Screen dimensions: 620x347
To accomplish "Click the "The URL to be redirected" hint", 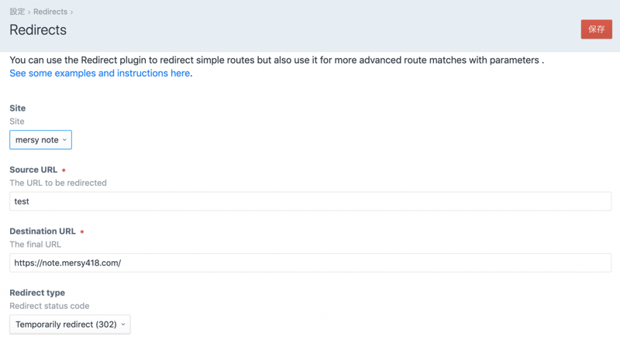I will coord(58,183).
